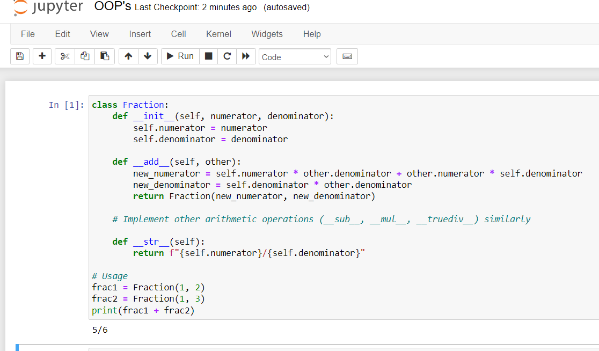Screen dimensions: 599x351
Task: Copy selected cells icon
Action: pyautogui.click(x=85, y=56)
